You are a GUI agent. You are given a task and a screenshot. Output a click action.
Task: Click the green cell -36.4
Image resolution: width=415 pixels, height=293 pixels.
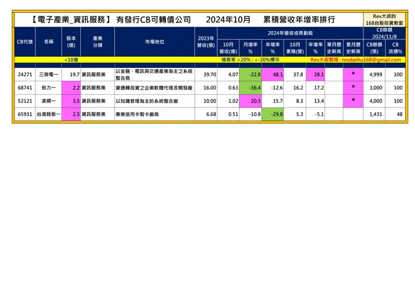point(250,88)
